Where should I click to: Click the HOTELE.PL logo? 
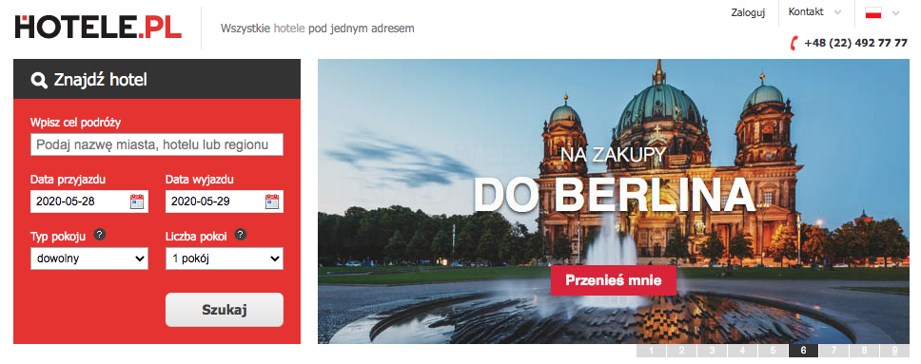click(98, 27)
